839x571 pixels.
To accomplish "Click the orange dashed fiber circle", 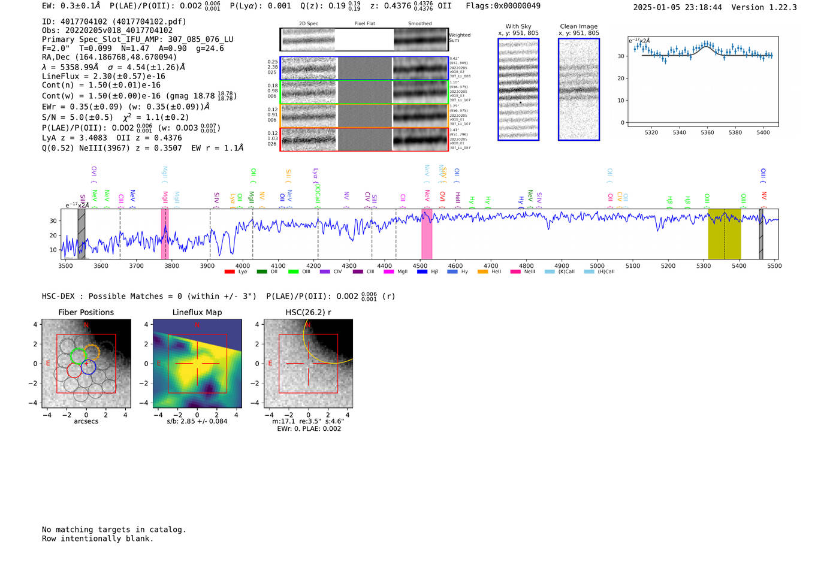I will (92, 352).
